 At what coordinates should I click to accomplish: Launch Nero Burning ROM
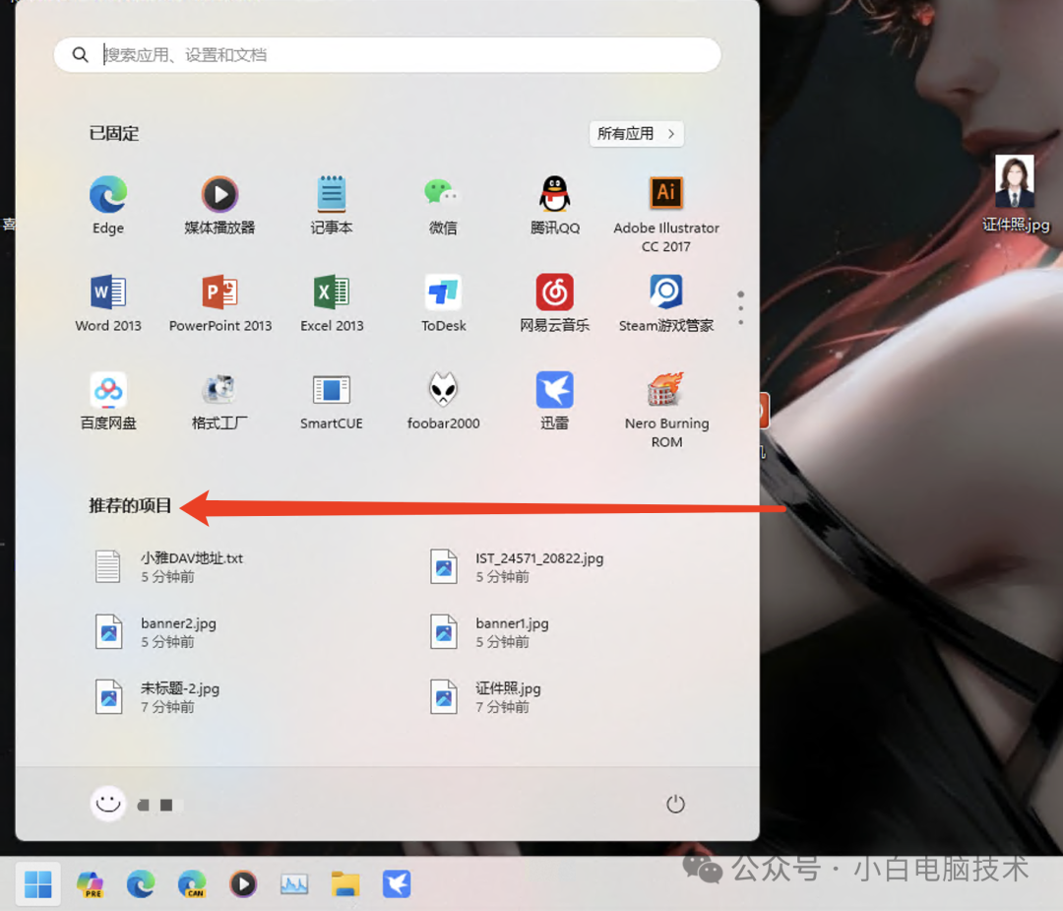point(666,410)
